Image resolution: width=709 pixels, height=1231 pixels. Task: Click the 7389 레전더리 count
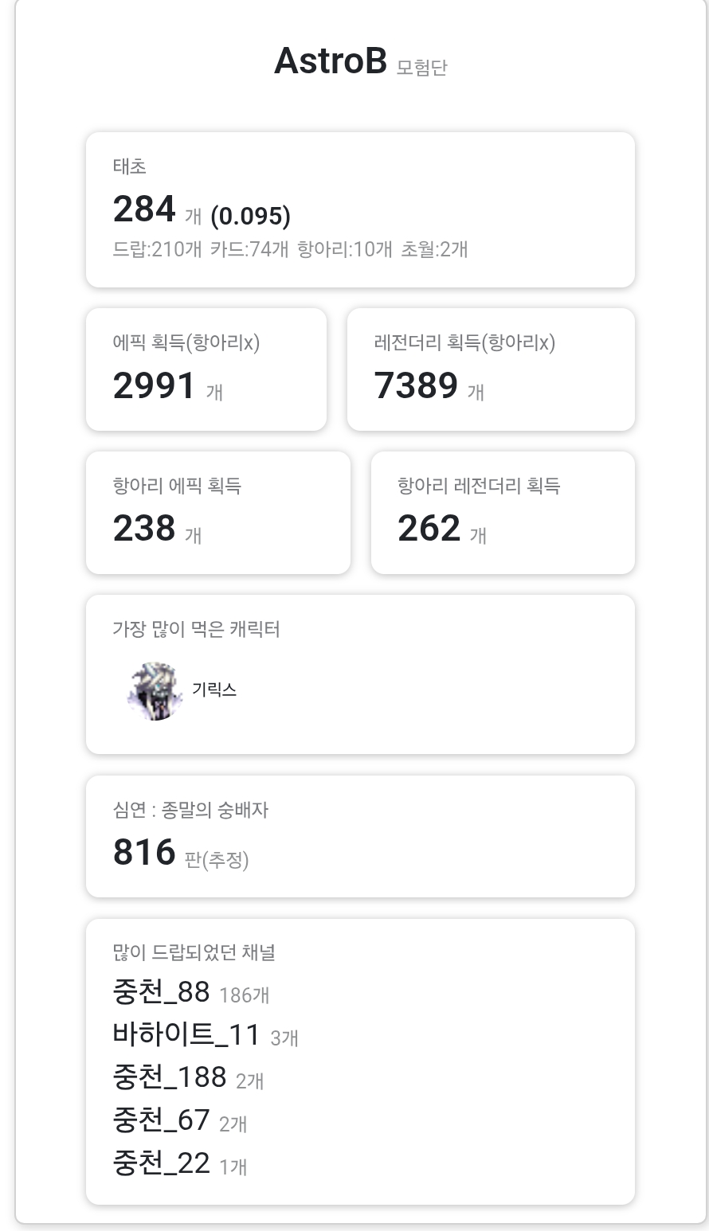point(416,386)
